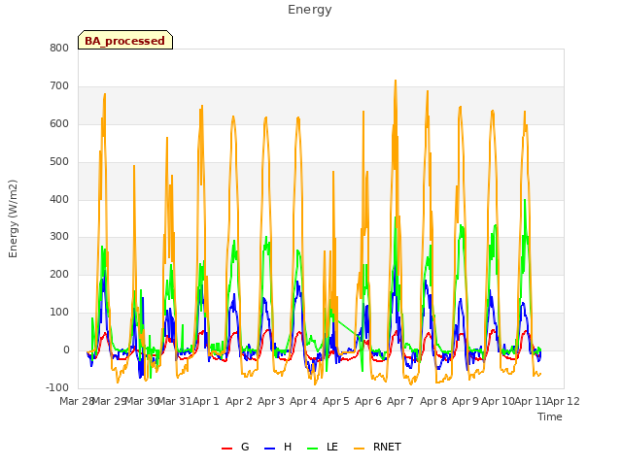The image size is (622, 466).
Task: Click the BA_processed annotation label
Action: (125, 41)
